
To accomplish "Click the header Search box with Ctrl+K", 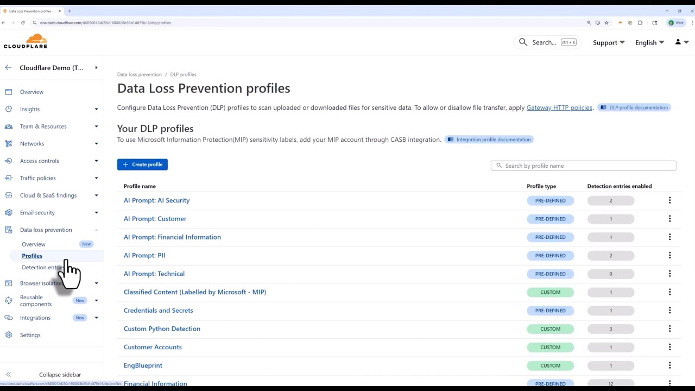I will (x=547, y=42).
